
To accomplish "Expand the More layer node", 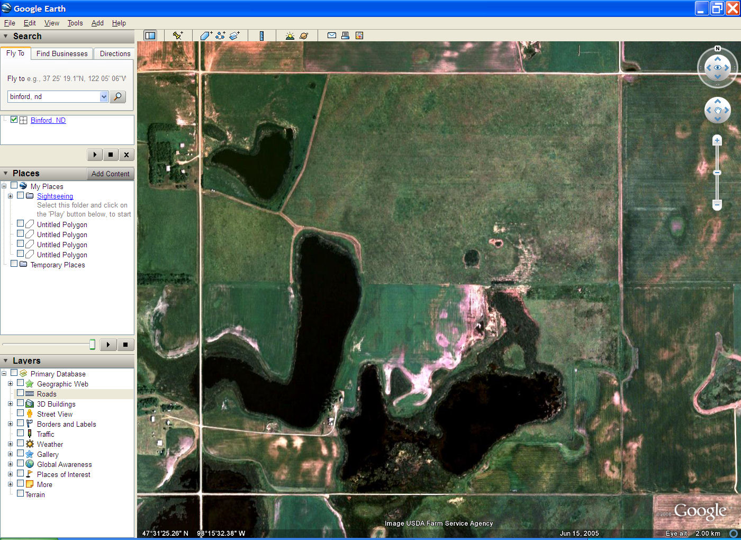I will tap(10, 484).
